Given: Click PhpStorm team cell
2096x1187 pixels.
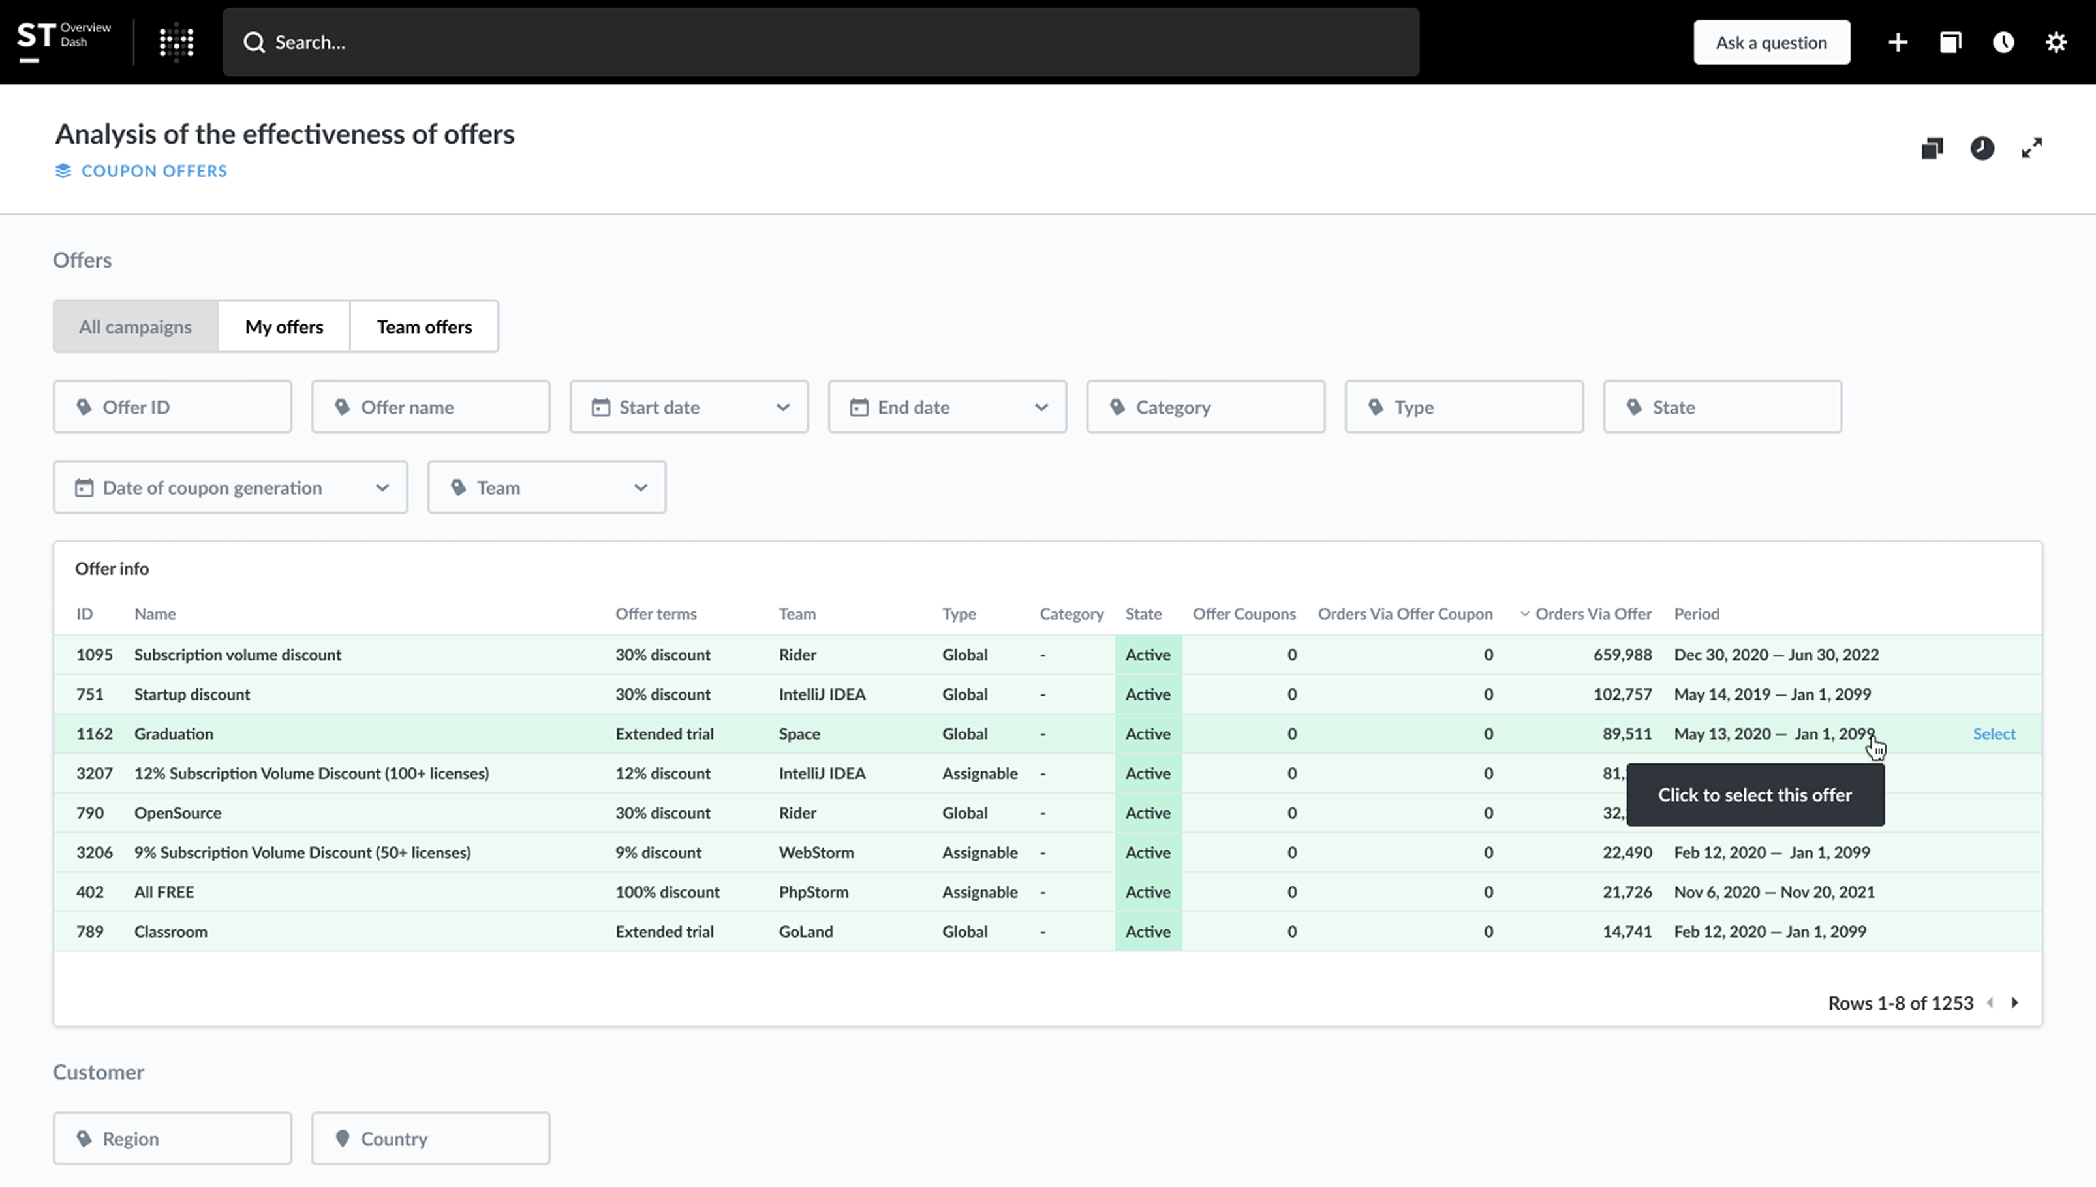Looking at the screenshot, I should (x=814, y=892).
